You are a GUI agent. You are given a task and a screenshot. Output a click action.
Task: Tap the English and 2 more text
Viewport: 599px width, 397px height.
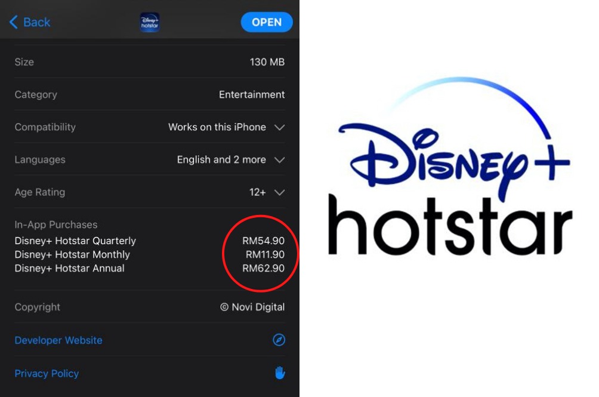[221, 159]
